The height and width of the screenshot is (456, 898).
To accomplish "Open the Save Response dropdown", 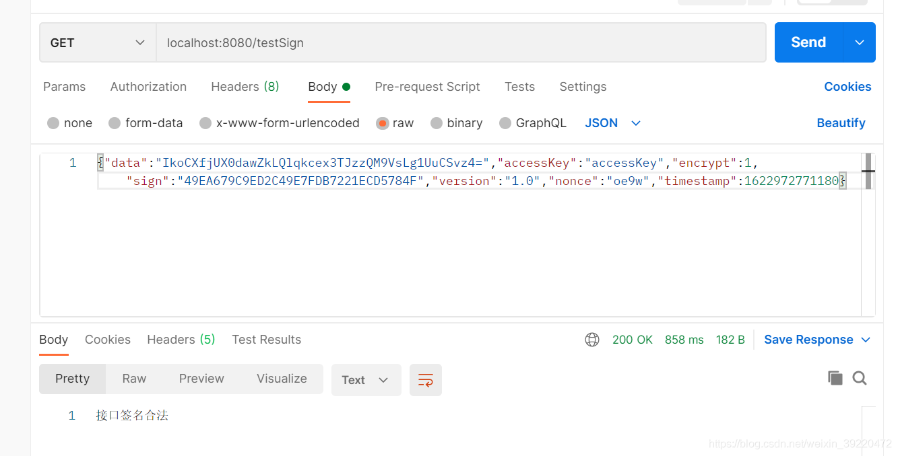I will [x=817, y=340].
